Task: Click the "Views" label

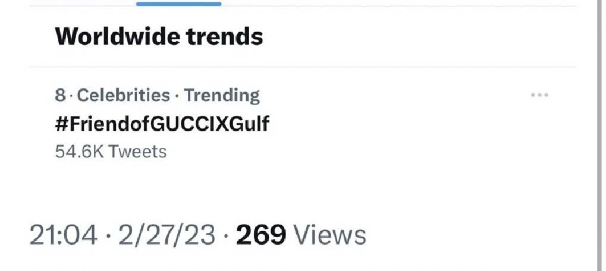Action: [x=331, y=235]
